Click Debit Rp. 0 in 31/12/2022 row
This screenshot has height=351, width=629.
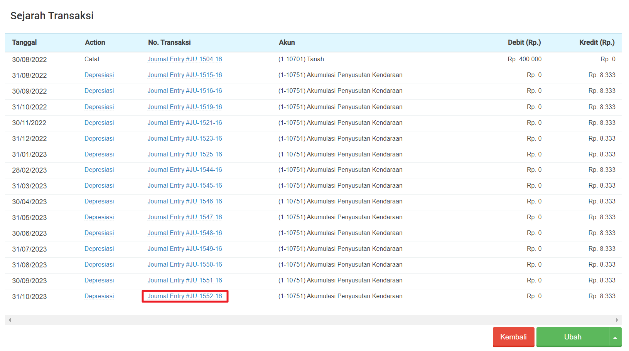coord(534,139)
